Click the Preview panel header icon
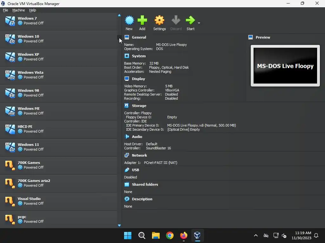This screenshot has height=243, width=325. pyautogui.click(x=250, y=37)
